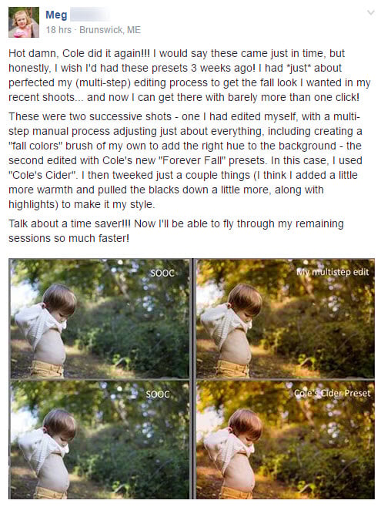
Task: Open the Brunswick, ME location link
Action: click(x=110, y=30)
